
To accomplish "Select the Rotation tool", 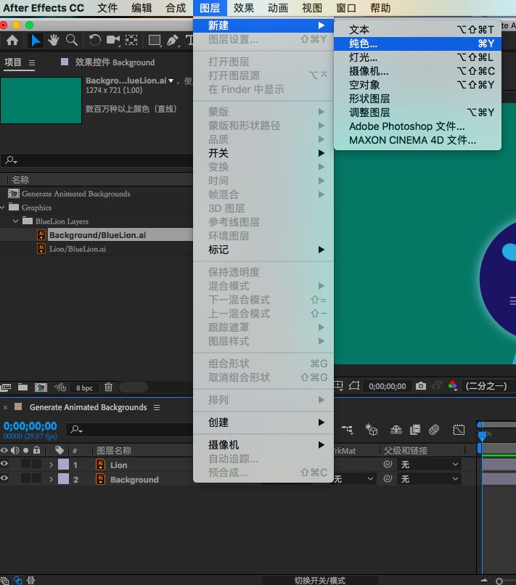I will point(94,41).
